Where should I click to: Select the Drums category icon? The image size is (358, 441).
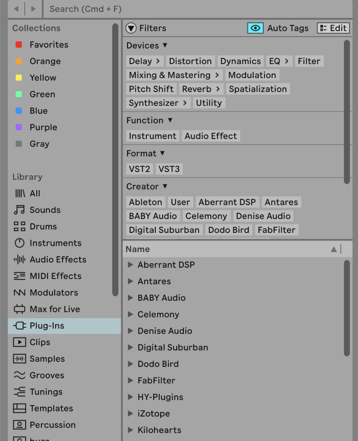click(19, 226)
